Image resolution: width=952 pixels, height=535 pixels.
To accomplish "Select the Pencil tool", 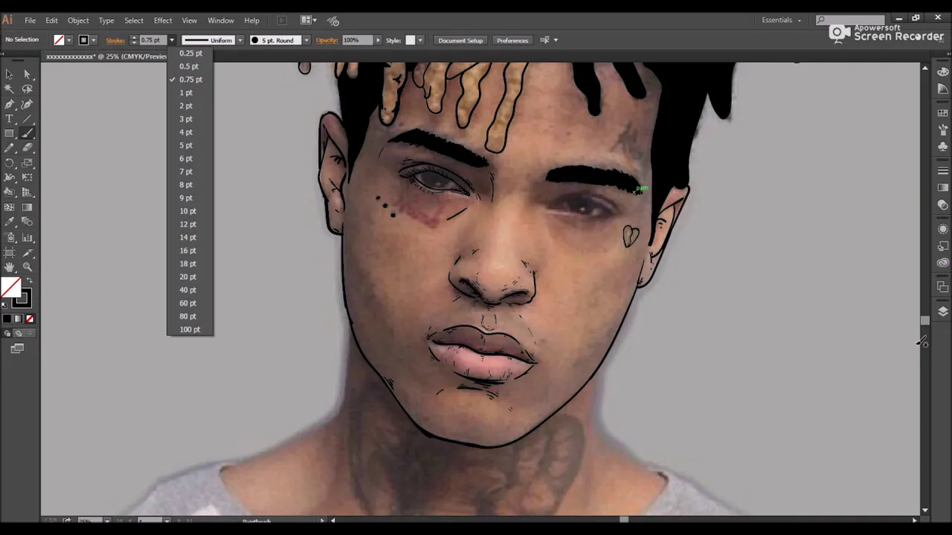I will (9, 149).
